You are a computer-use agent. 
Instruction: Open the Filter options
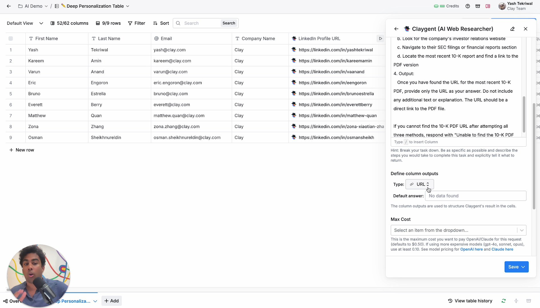tap(136, 23)
